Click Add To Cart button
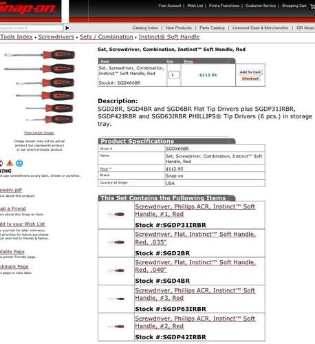The height and width of the screenshot is (344, 315). (x=250, y=72)
